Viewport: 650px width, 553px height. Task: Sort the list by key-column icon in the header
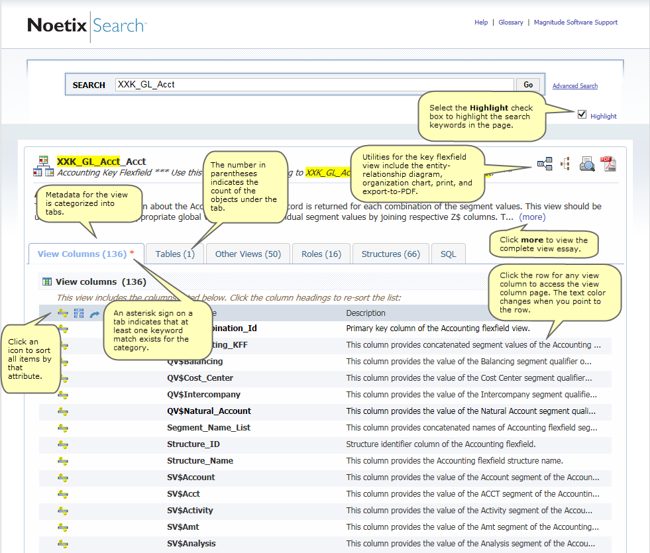coord(63,313)
